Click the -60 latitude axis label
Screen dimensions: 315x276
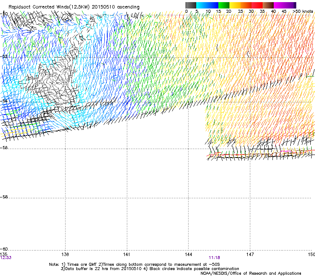[4, 249]
